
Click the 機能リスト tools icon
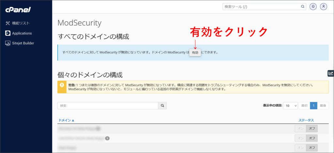[8, 23]
